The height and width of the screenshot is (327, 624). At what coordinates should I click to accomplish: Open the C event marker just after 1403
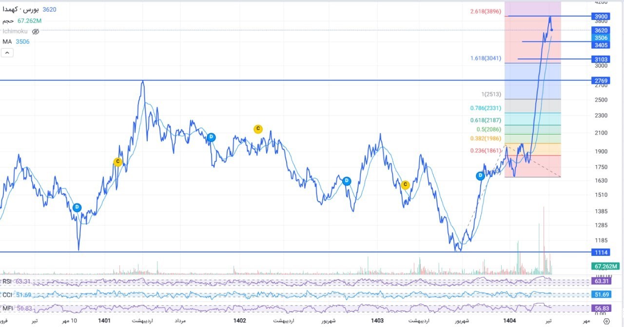[405, 185]
